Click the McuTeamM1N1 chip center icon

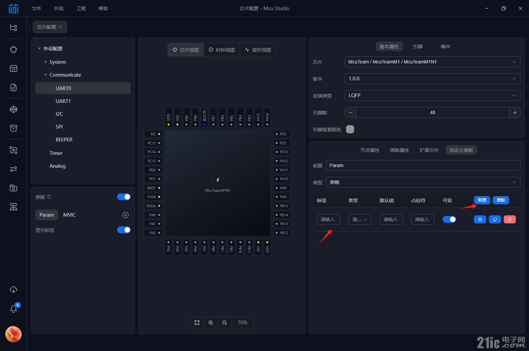click(x=218, y=180)
